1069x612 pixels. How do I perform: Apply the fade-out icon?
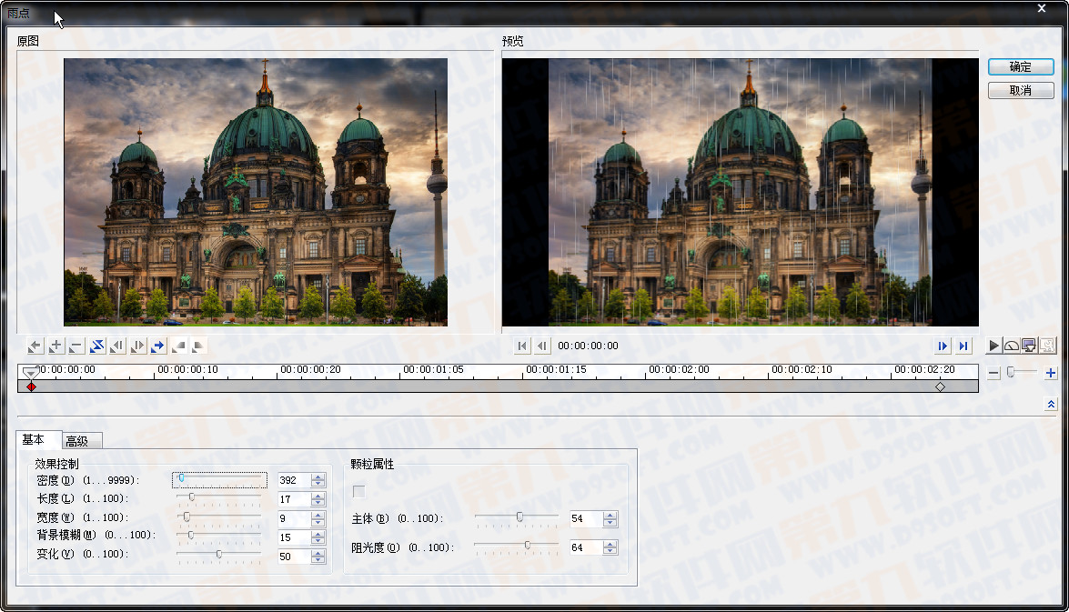coord(198,346)
